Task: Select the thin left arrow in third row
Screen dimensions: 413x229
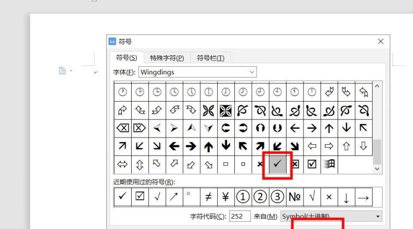Action: [295, 128]
